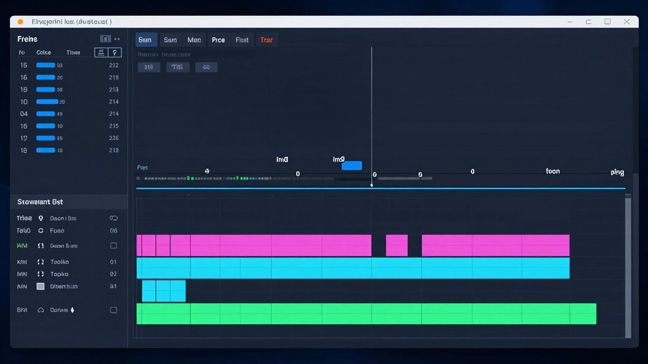
Task: Click the diamond icon after Conere
Action: [72, 310]
